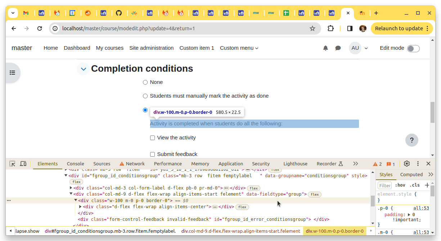Select the None completion radio button
441x241 pixels.
click(145, 82)
